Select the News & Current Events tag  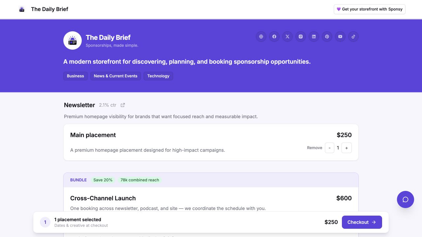coord(115,76)
